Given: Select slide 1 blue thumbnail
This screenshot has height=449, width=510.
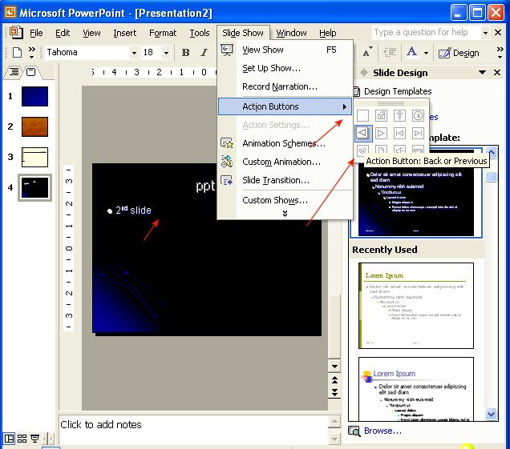Looking at the screenshot, I should (x=34, y=96).
